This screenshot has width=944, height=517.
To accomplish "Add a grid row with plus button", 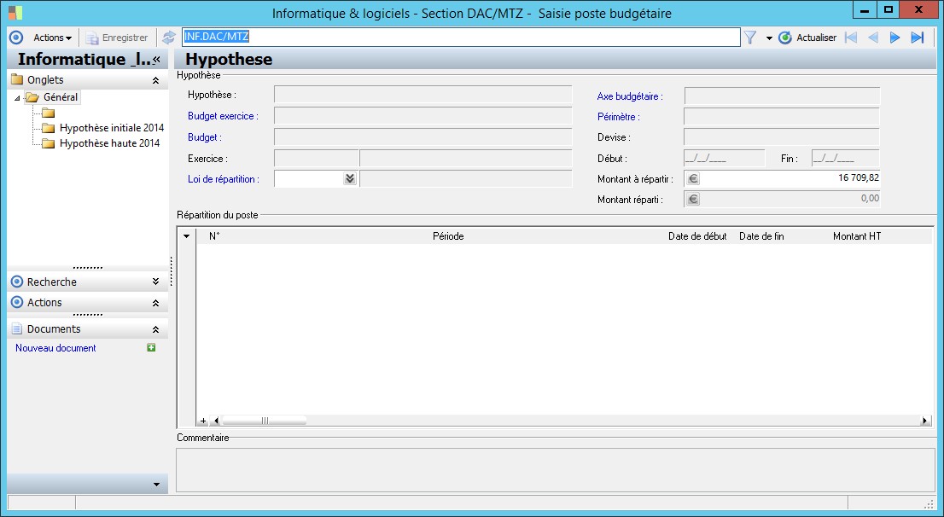I will click(x=203, y=421).
